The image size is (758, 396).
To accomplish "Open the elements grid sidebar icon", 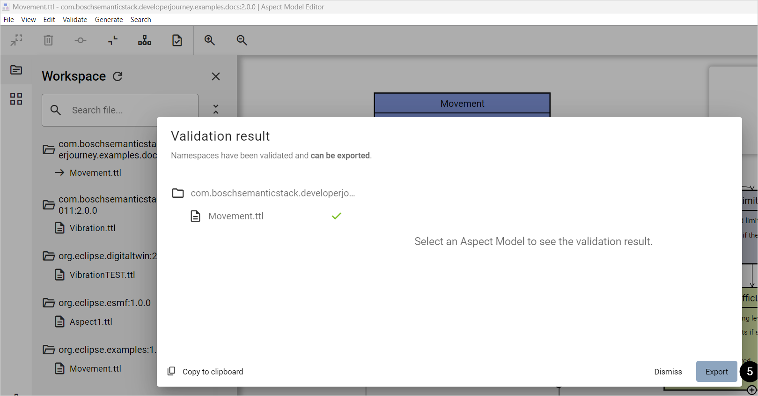I will click(16, 99).
